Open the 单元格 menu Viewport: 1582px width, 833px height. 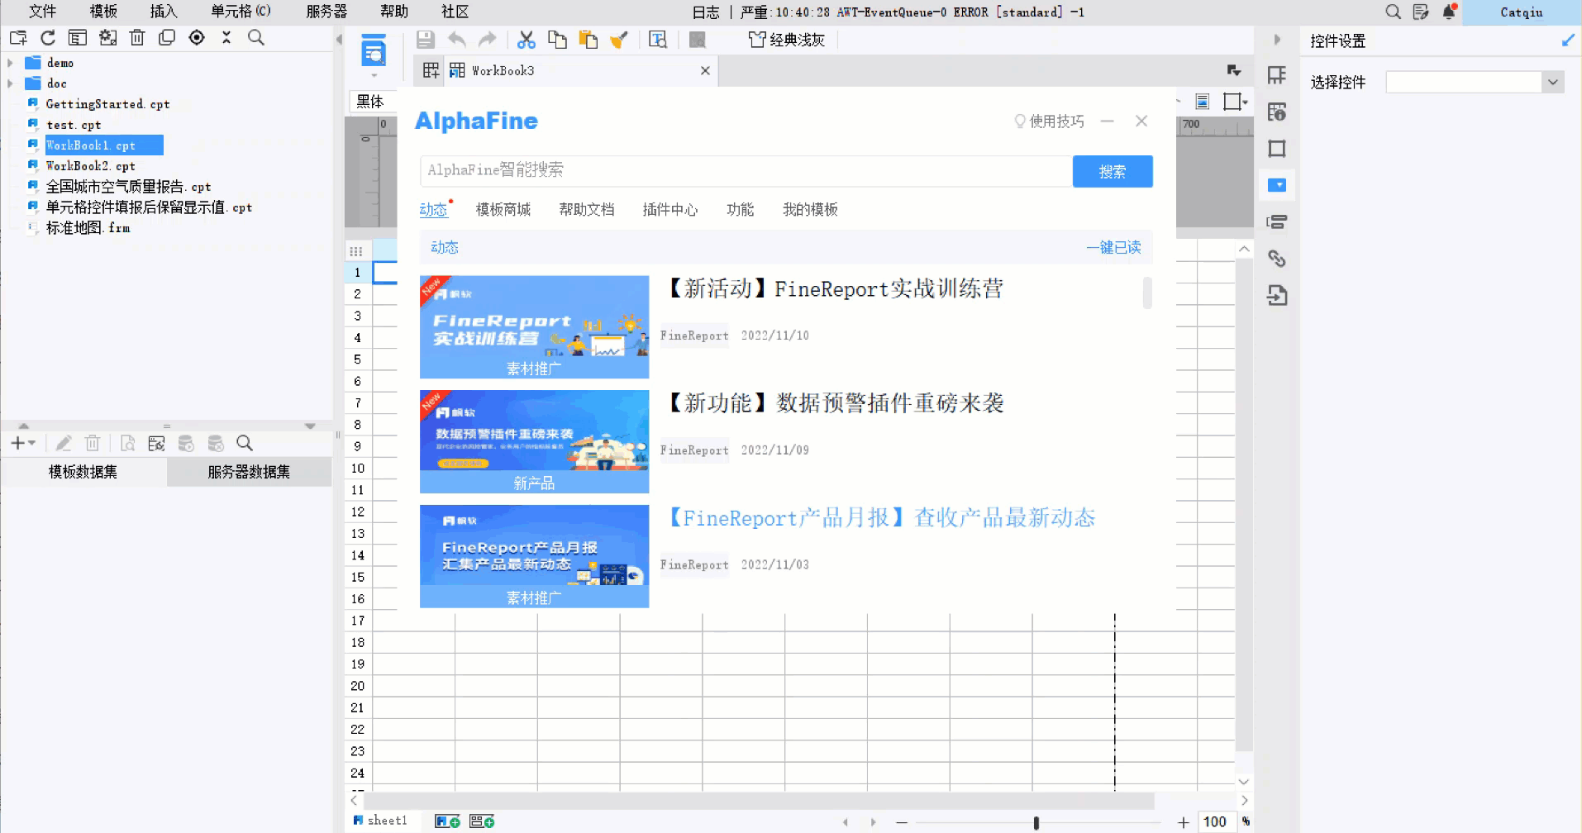click(x=241, y=12)
